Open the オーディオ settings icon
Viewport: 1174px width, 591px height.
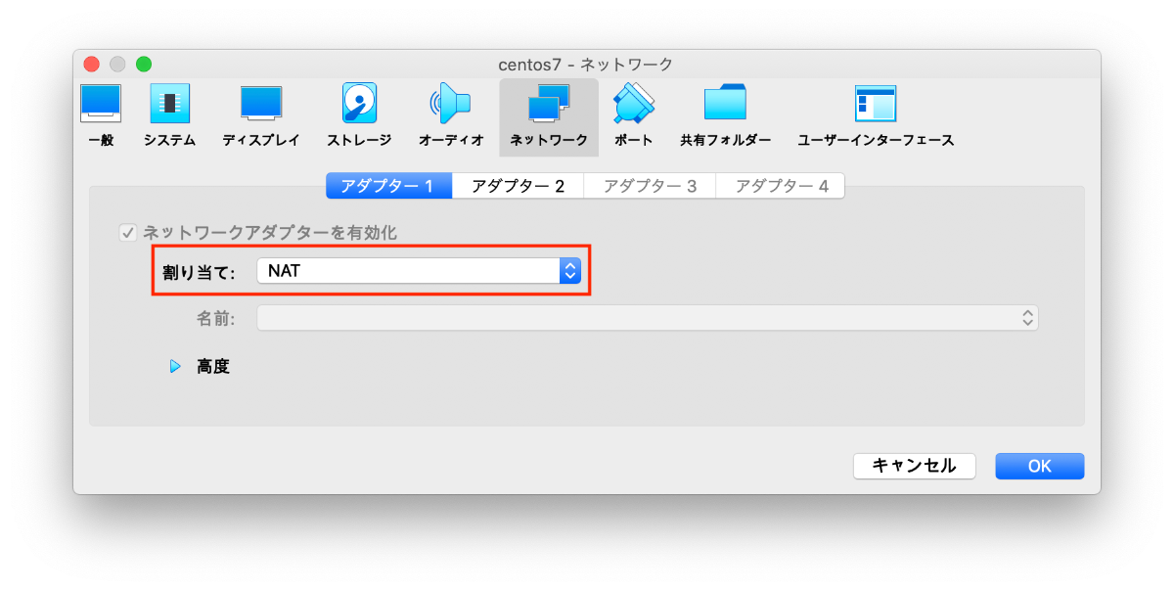(451, 115)
